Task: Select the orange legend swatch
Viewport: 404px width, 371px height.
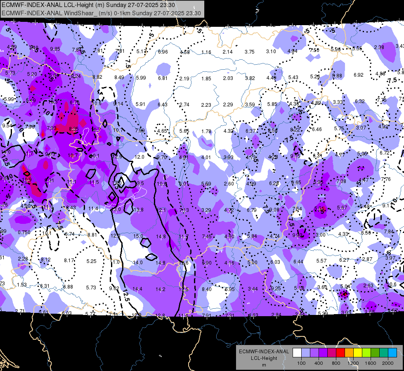Action: click(x=349, y=353)
